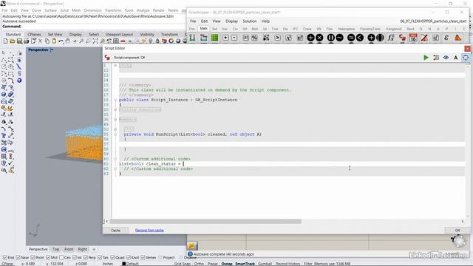
Task: Click the Zoom Extents icon in Rhino toolbar
Action: (x=95, y=41)
